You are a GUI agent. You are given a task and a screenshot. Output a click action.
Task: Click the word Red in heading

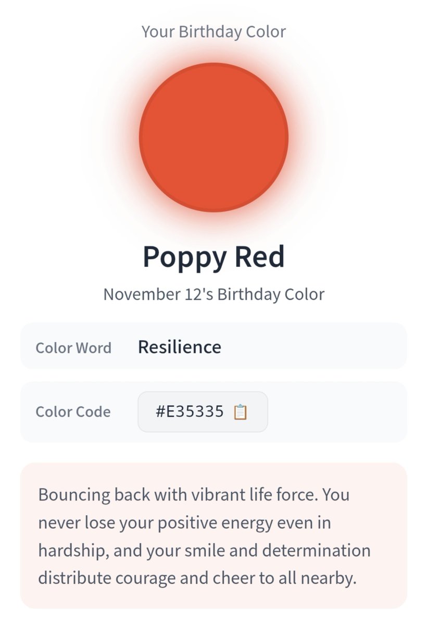pyautogui.click(x=259, y=257)
